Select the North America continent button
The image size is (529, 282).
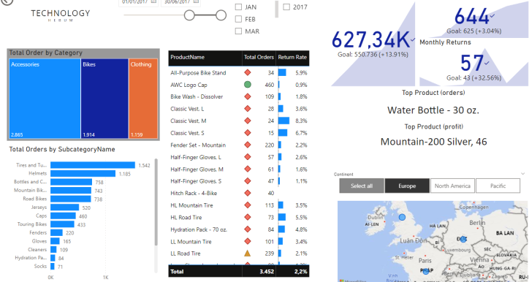pos(452,186)
